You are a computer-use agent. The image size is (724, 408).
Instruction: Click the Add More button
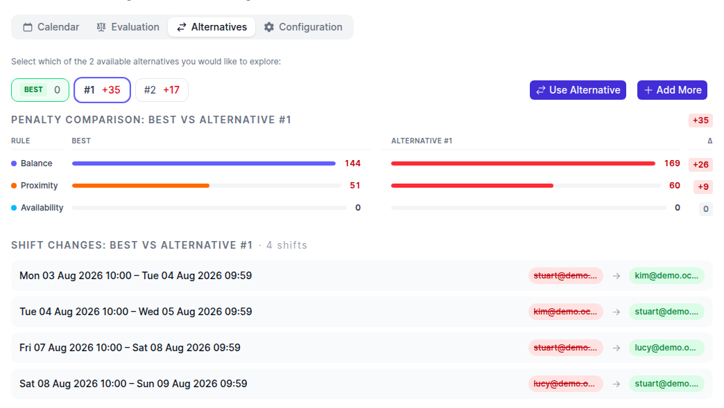point(672,90)
